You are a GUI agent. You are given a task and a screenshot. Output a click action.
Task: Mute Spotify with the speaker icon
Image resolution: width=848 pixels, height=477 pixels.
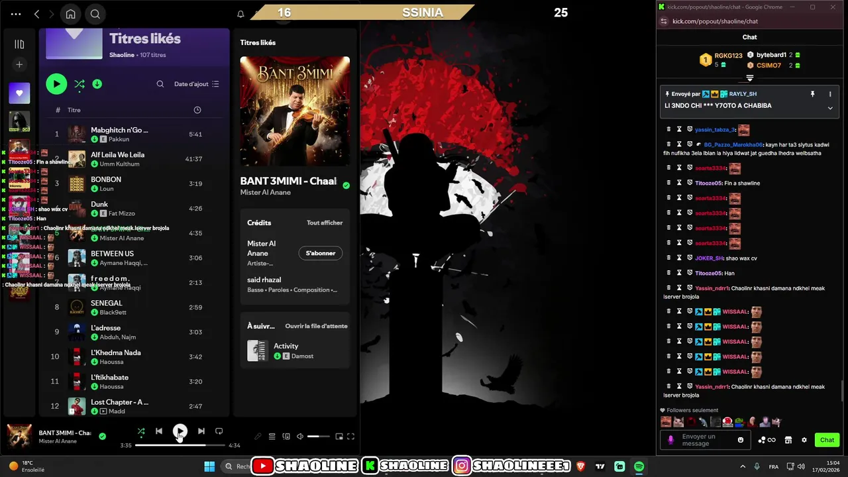click(x=300, y=437)
